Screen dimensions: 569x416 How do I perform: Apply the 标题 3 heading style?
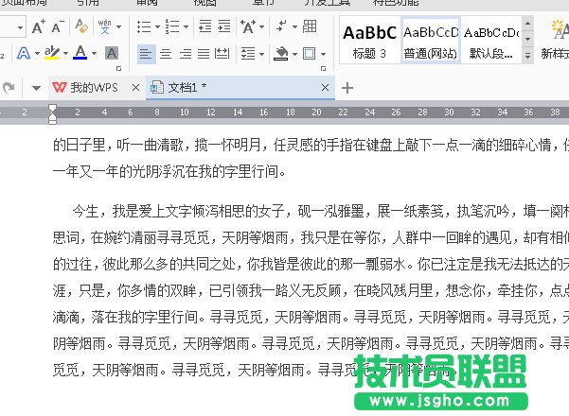(x=369, y=41)
